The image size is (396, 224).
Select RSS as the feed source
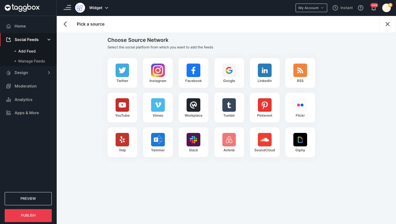click(x=300, y=73)
